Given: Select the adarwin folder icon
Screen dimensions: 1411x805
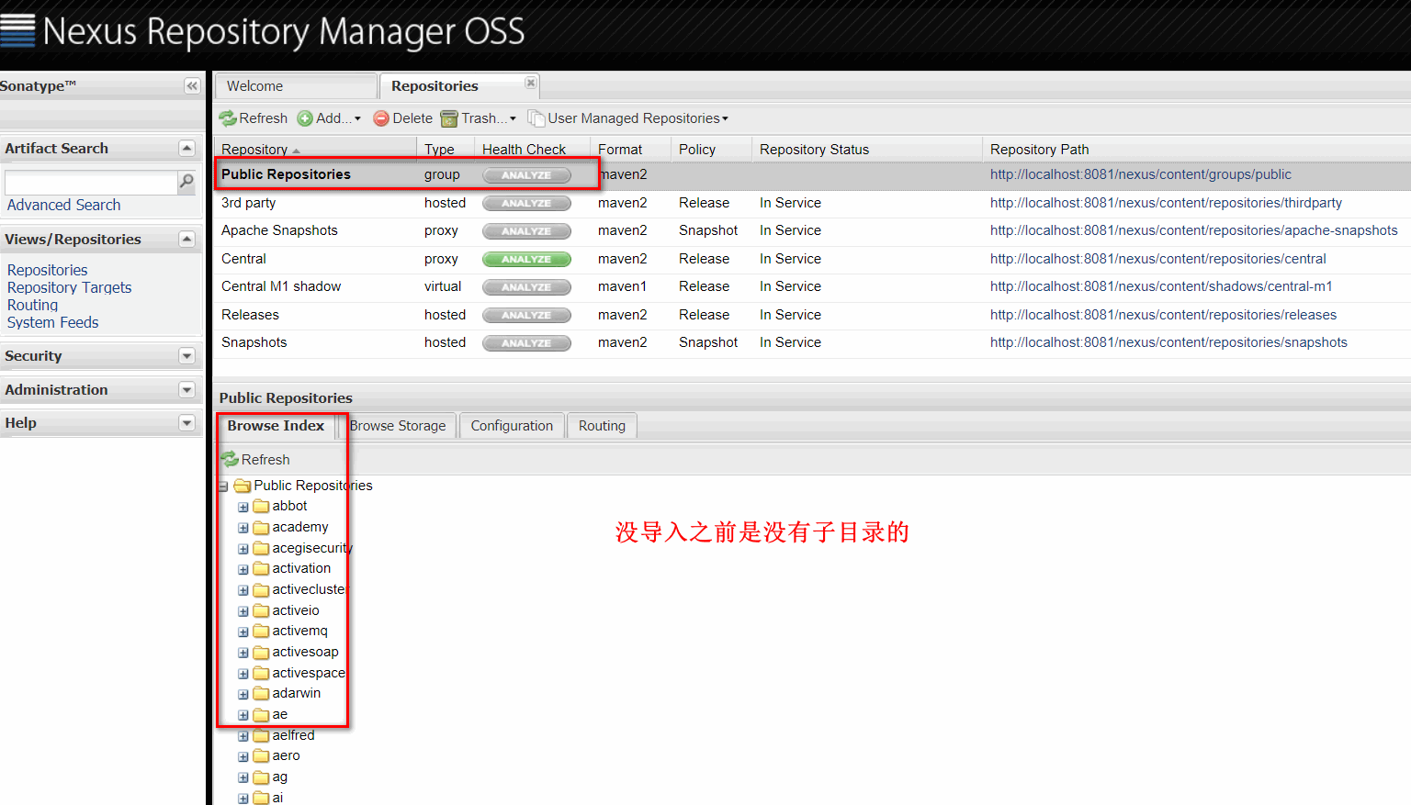Looking at the screenshot, I should 261,693.
